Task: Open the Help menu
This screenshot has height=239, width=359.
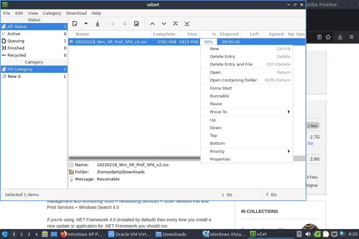Action: tap(96, 13)
